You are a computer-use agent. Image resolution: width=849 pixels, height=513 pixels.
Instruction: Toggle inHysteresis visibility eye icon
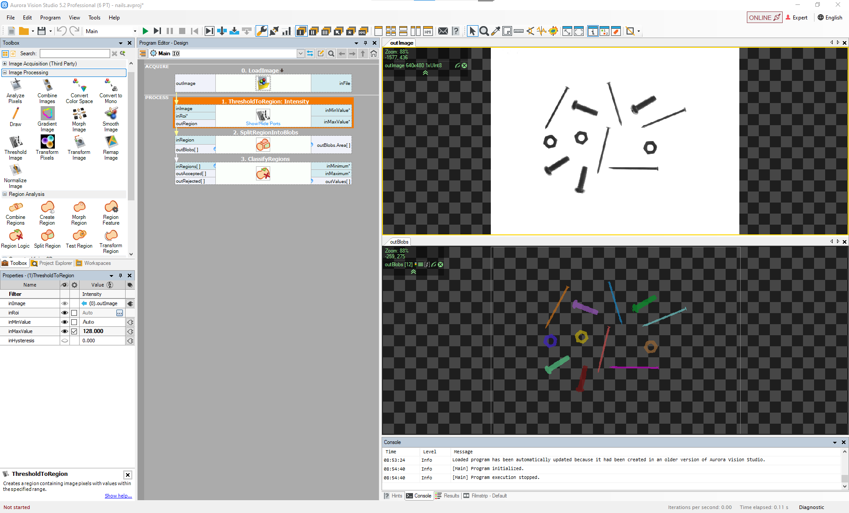point(65,341)
